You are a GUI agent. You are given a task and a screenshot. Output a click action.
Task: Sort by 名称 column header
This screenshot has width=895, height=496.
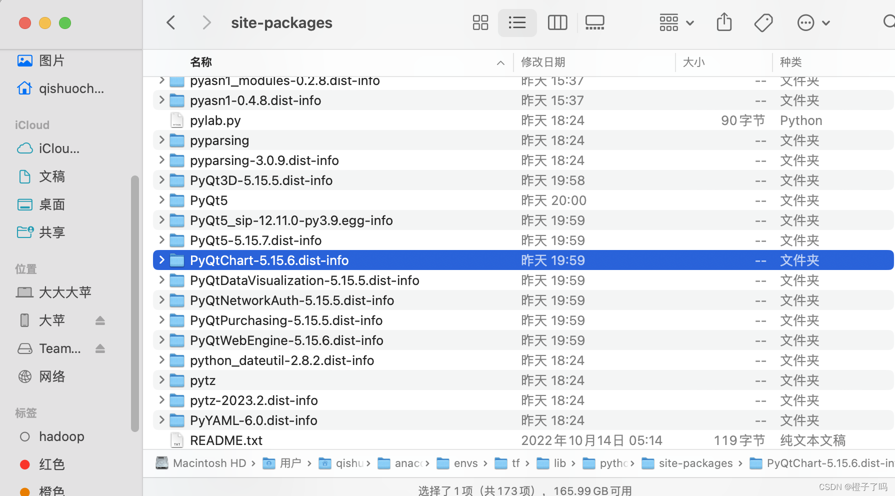(201, 62)
